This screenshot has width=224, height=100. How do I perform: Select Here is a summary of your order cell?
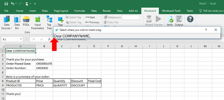(x=21, y=77)
